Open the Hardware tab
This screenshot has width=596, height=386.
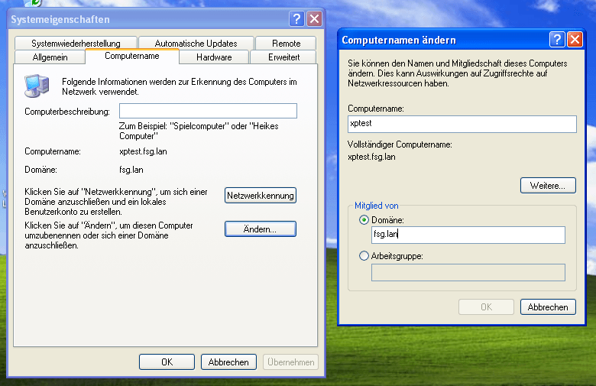(214, 57)
